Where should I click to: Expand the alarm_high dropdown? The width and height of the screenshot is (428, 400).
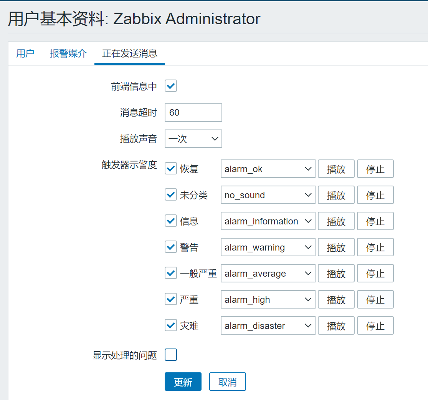click(x=268, y=299)
